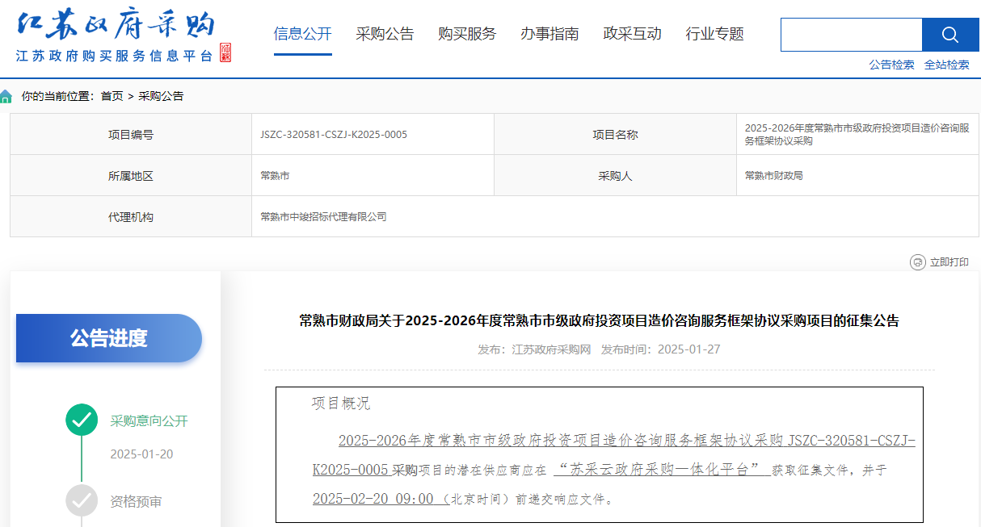Click the printer icon next to 立即打印

tap(916, 261)
